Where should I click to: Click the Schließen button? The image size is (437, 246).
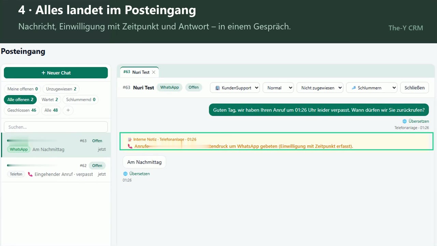[414, 87]
